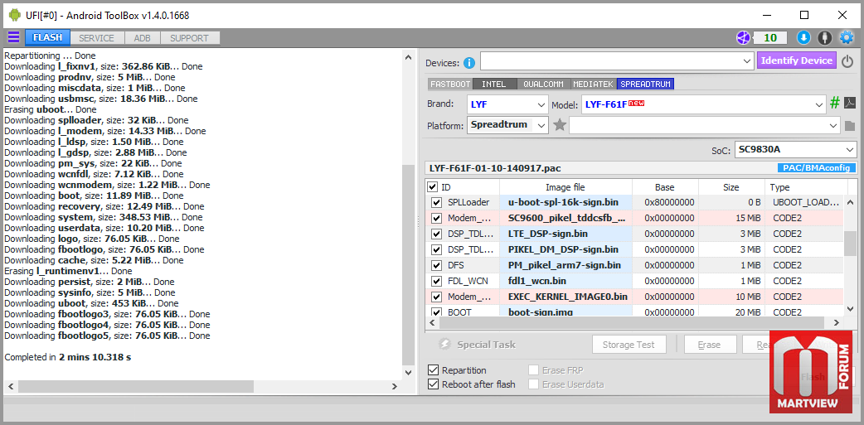The height and width of the screenshot is (425, 864).
Task: Open the Model dropdown showing LYF-F61F
Action: click(703, 104)
